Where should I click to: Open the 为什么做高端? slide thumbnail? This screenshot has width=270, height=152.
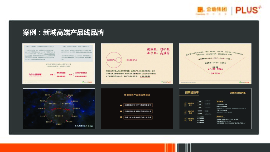59,64
